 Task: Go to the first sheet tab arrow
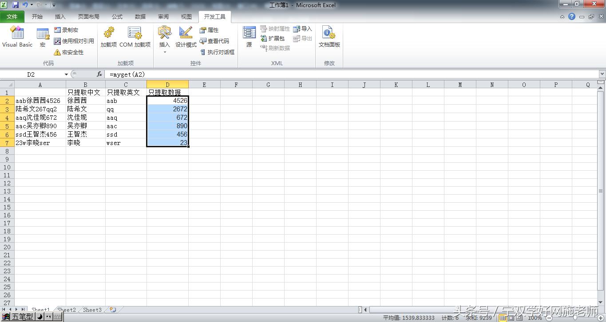pos(4,310)
